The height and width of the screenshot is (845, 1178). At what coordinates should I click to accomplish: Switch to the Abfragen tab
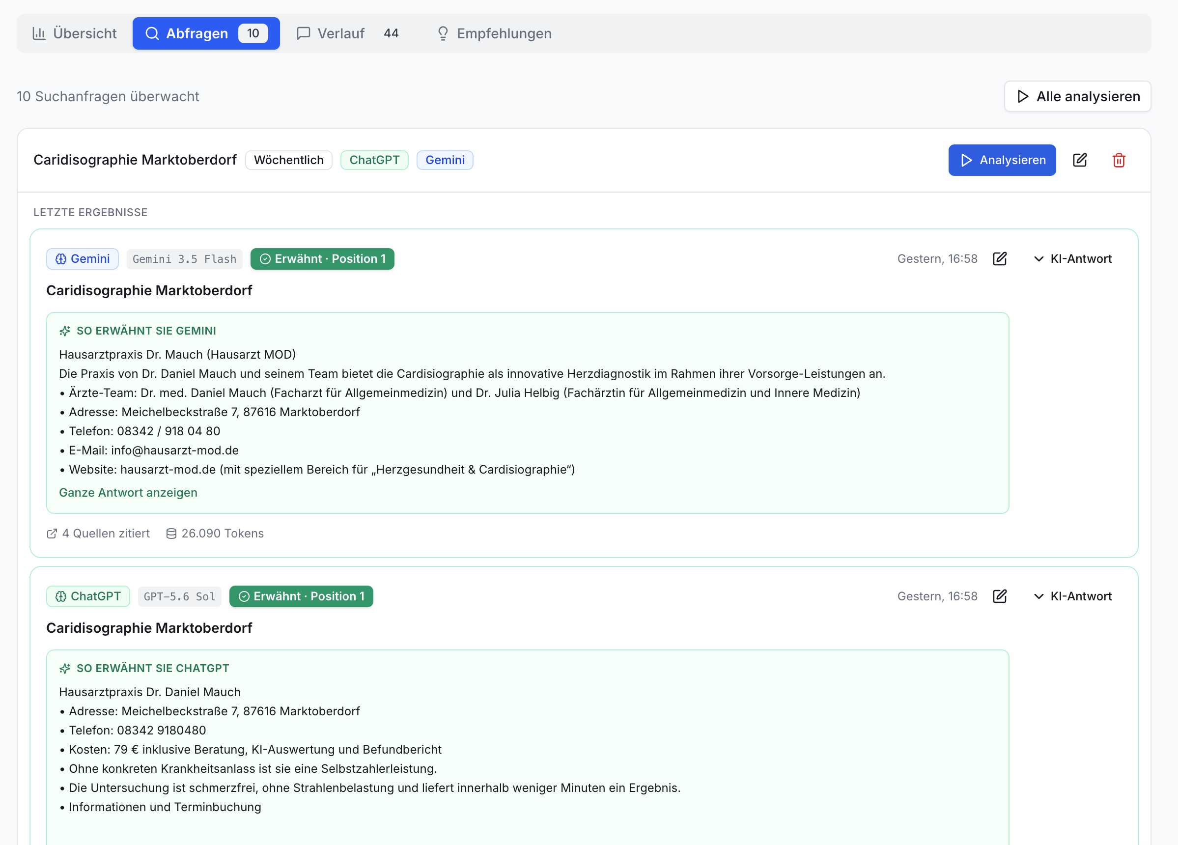[206, 34]
